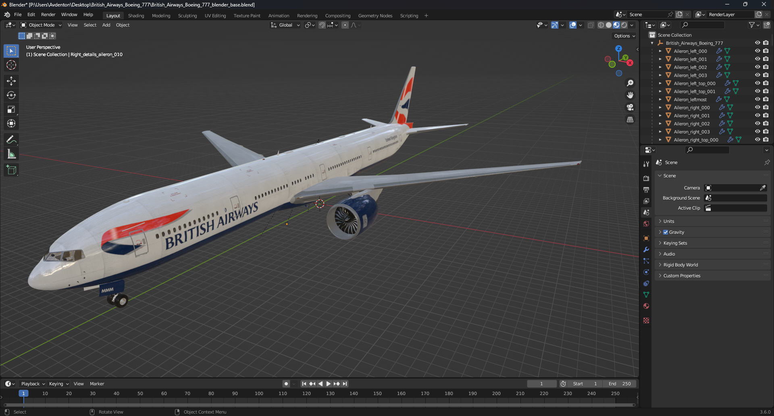The height and width of the screenshot is (416, 774).
Task: Switch to wireframe viewport shading
Action: [x=601, y=25]
